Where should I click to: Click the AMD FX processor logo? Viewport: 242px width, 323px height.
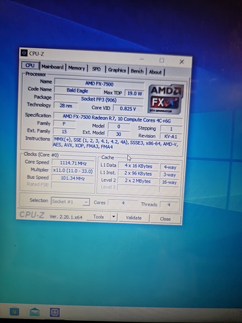166,99
